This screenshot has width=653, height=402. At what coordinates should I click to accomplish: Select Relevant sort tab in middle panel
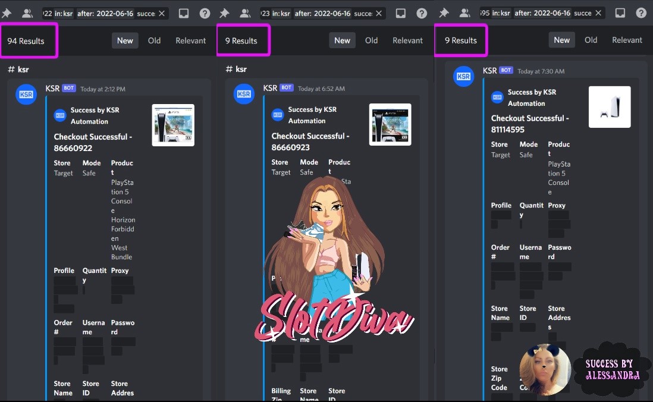click(408, 40)
